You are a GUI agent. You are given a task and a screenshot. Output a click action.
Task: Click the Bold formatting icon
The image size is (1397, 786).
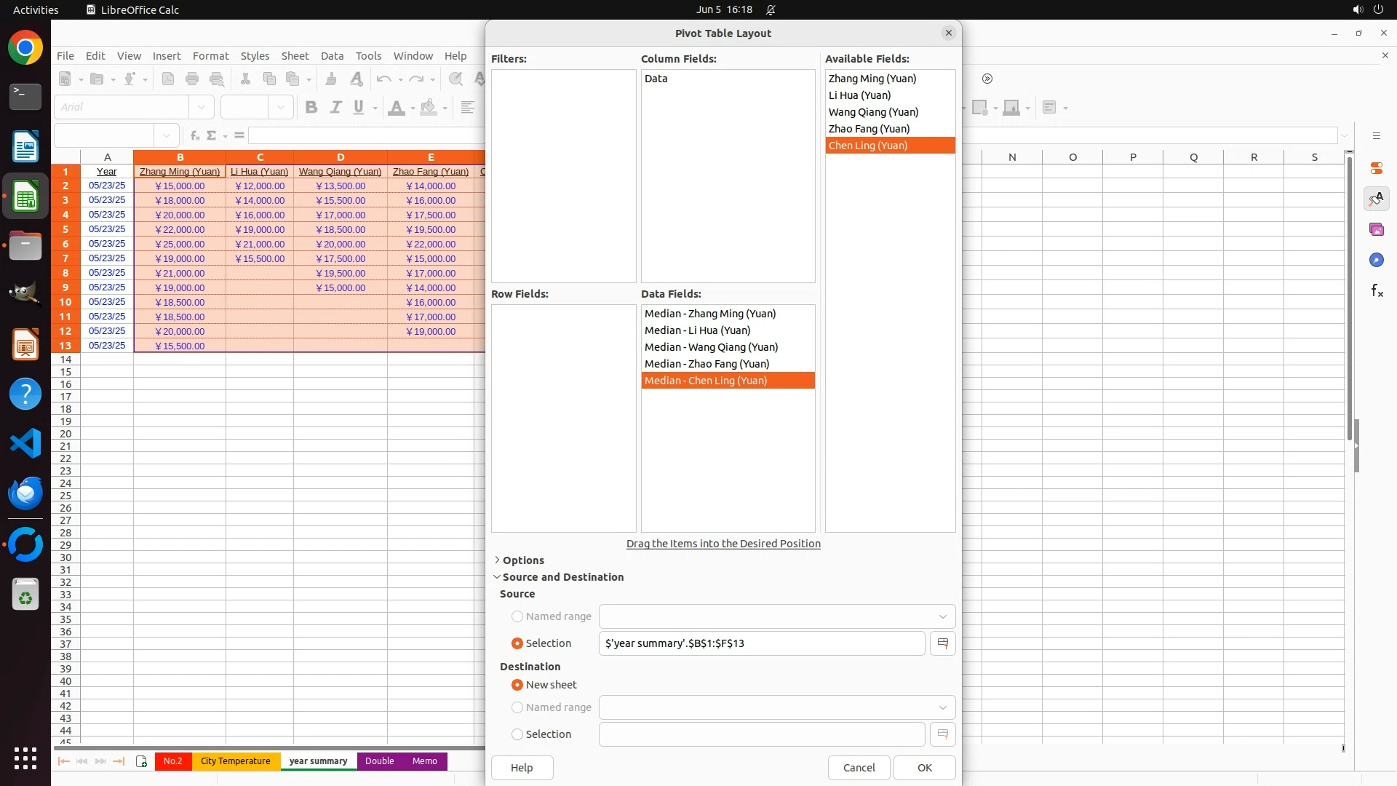311,108
